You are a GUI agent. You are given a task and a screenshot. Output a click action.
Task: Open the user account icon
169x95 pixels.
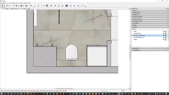tap(82, 6)
